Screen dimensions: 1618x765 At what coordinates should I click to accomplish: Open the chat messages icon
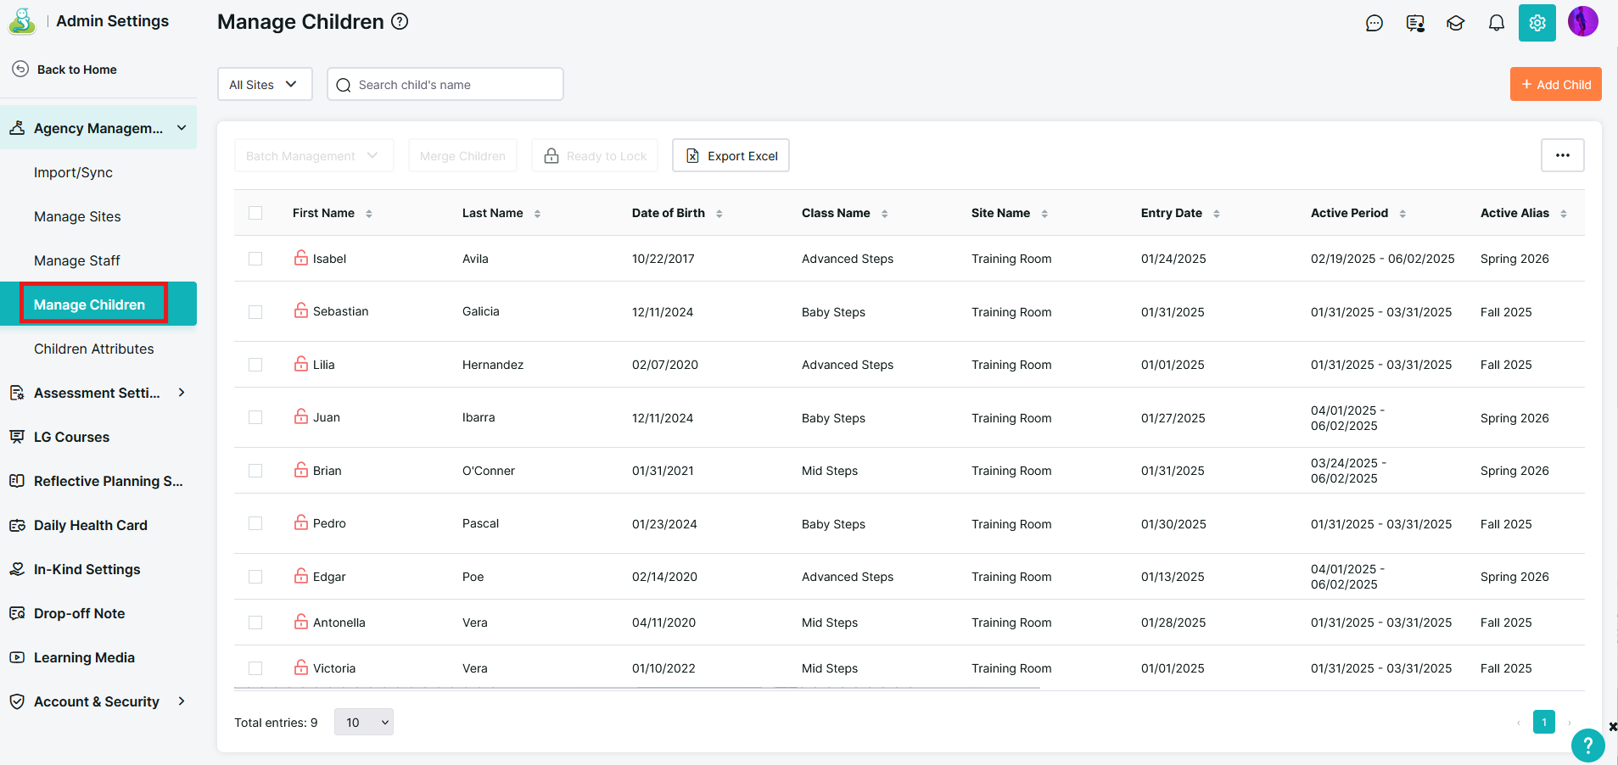pos(1374,23)
